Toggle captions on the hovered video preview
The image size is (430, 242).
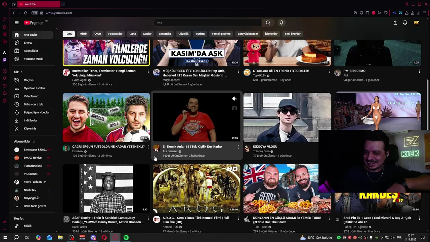pos(234,108)
